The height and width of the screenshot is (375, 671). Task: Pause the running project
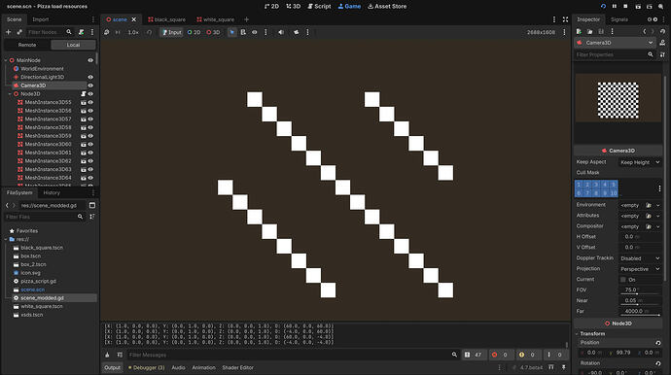[x=615, y=7]
